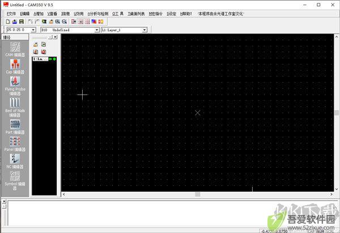The width and height of the screenshot is (340, 233).
Task: Open the Bed of Nails editor
Action: pos(15,107)
